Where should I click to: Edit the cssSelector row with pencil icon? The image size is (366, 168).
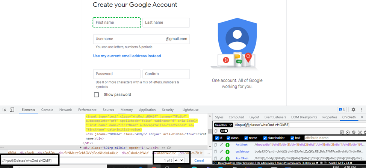click(221, 151)
